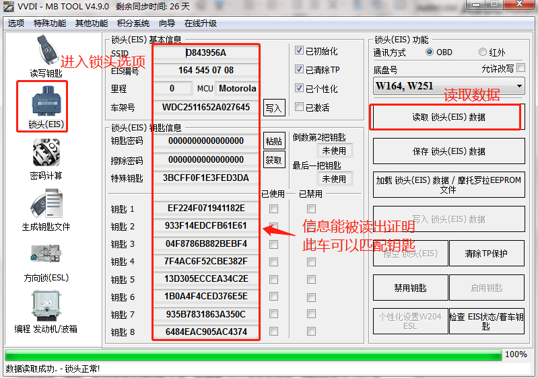Click the VVDI app icon in title bar
Image resolution: width=538 pixels, height=378 pixels.
pyautogui.click(x=9, y=7)
